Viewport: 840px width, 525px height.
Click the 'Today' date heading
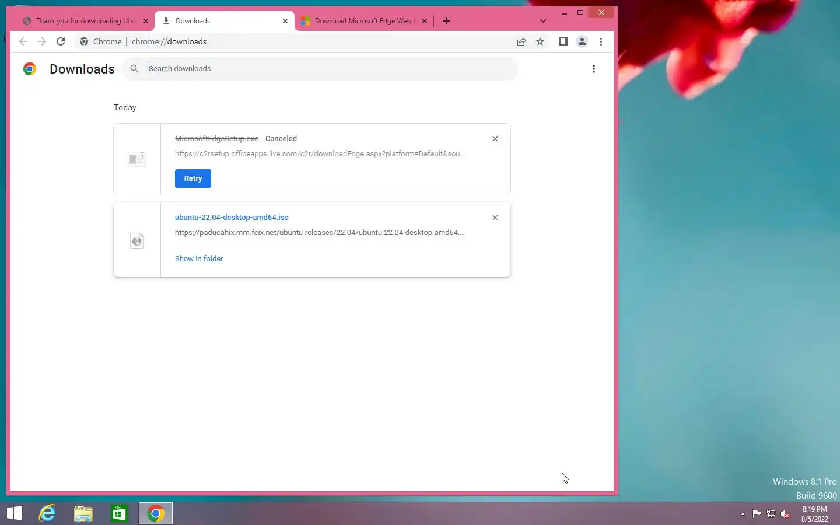click(125, 107)
